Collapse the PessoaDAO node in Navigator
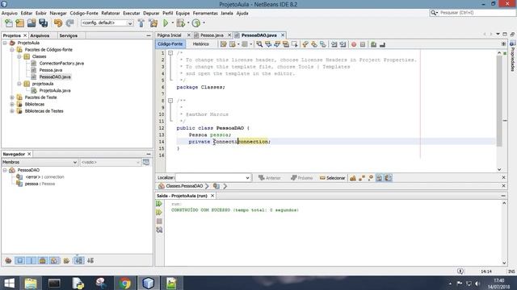The height and width of the screenshot is (290, 517). (5, 170)
